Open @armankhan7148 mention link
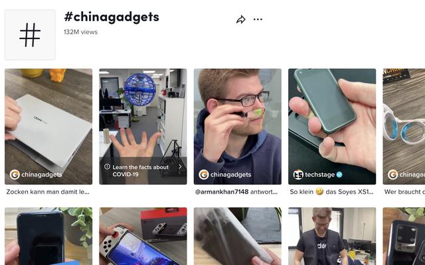 (x=222, y=191)
